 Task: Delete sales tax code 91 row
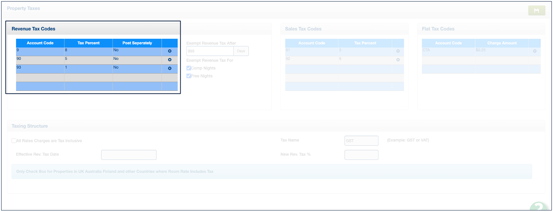(398, 51)
